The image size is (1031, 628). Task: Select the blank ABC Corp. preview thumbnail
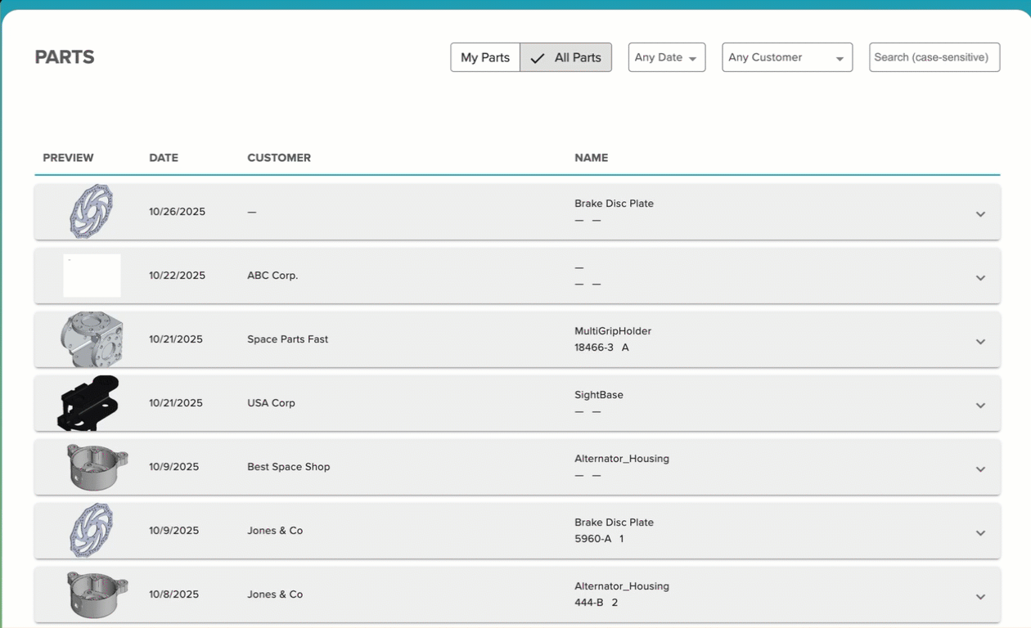[x=92, y=276]
